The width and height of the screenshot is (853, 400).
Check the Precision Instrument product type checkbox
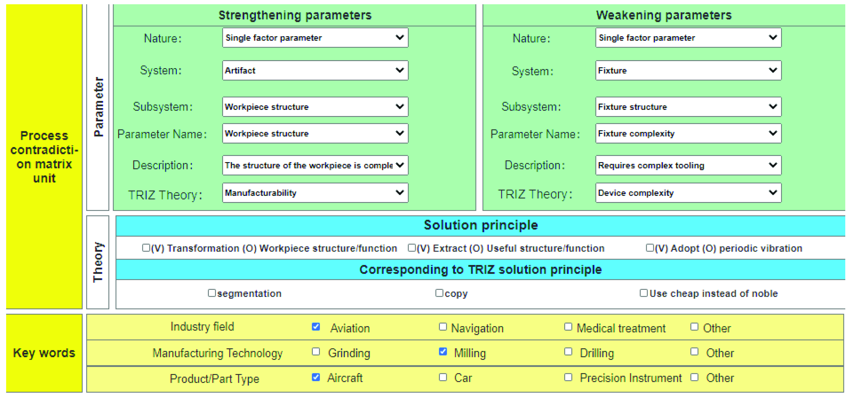click(568, 377)
